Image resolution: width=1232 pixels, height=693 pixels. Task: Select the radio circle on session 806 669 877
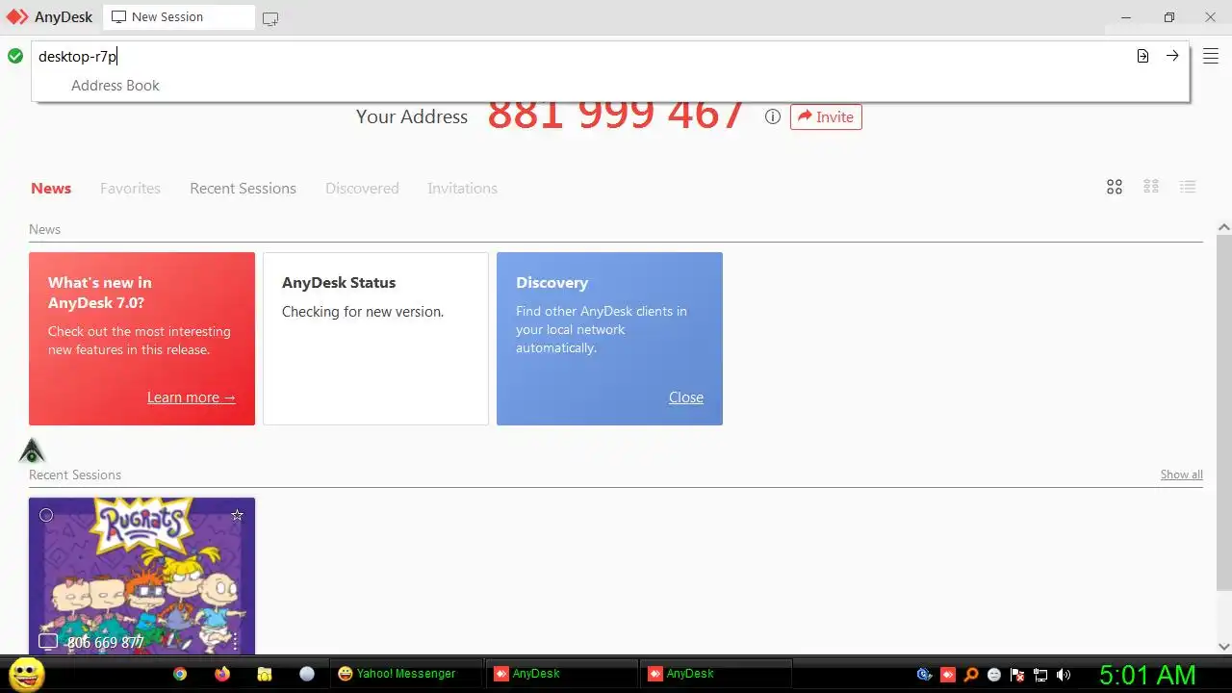pyautogui.click(x=46, y=515)
